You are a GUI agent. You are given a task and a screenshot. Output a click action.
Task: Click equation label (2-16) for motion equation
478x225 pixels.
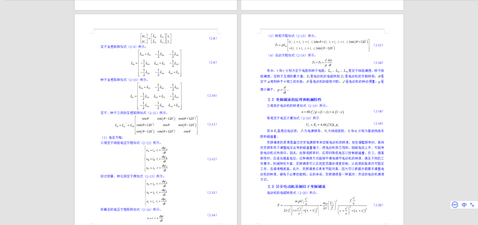pyautogui.click(x=378, y=63)
